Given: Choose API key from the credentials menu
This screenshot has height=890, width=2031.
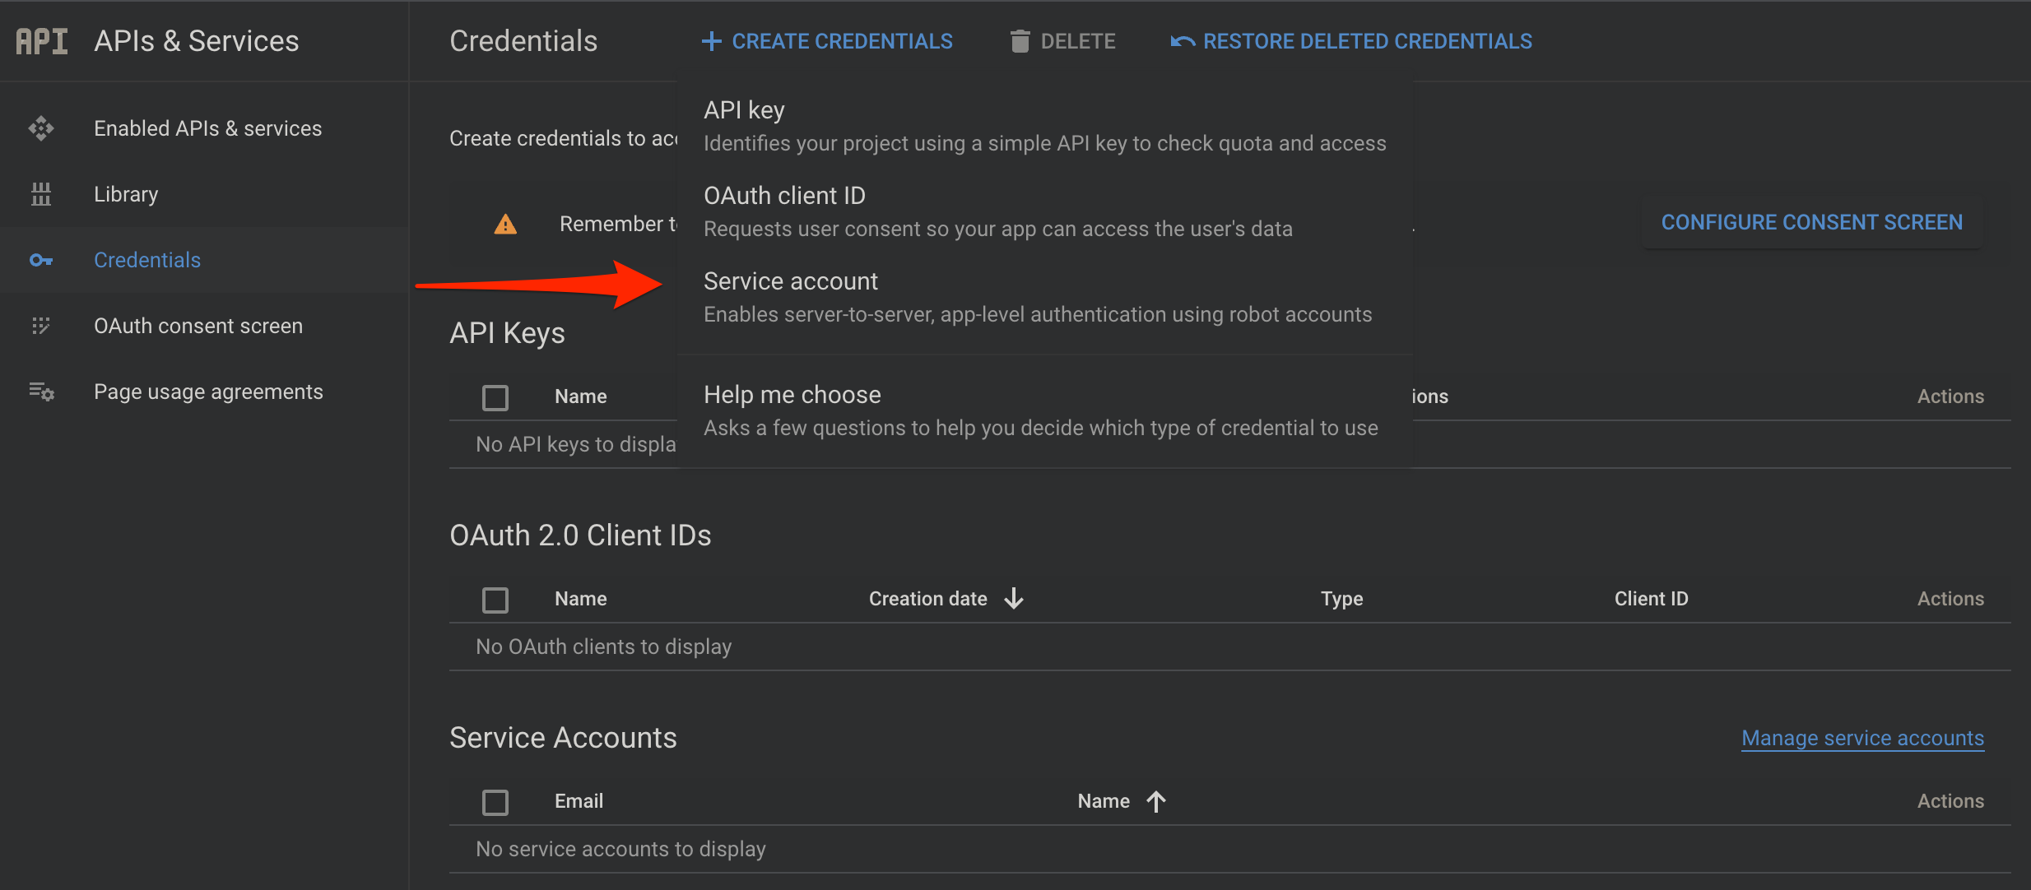Looking at the screenshot, I should tap(1045, 126).
